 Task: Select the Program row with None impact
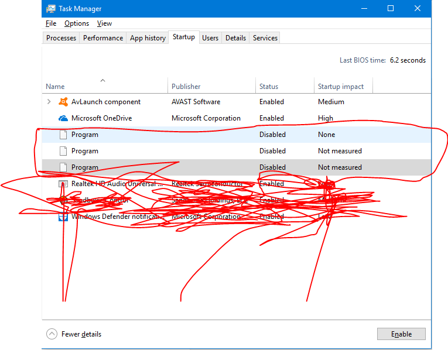click(236, 135)
